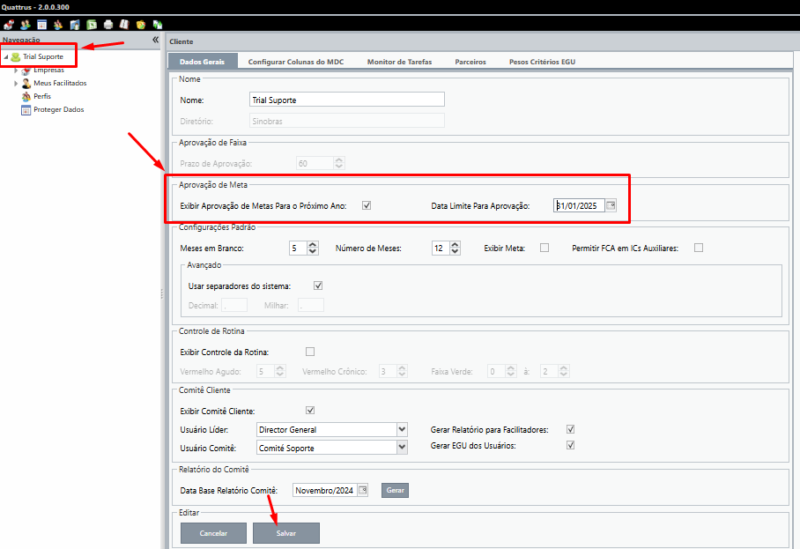Open the Monitor de Tarefas tab
The width and height of the screenshot is (800, 549).
click(x=399, y=62)
